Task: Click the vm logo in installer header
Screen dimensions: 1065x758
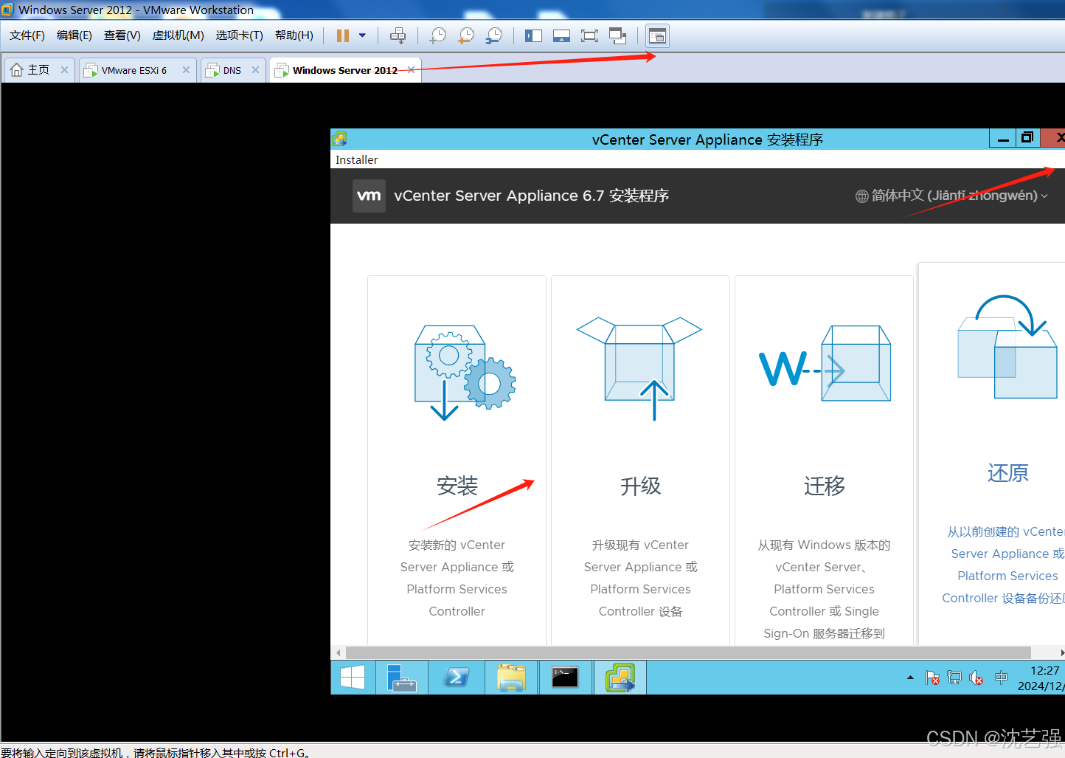Action: 369,196
